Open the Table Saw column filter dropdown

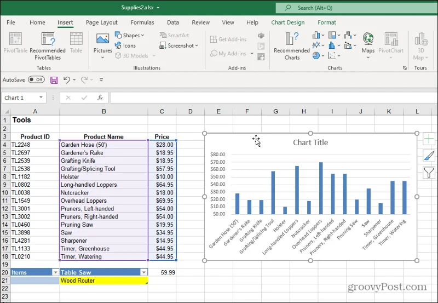pos(144,272)
